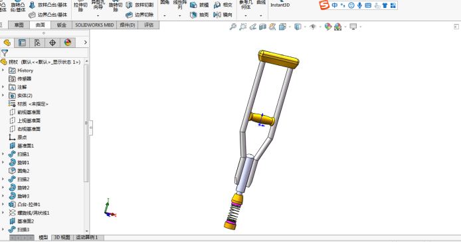Screen dimensions: 461x242
Task: Click the 旋转凸台/基体 revolved boss button
Action: tap(18, 7)
